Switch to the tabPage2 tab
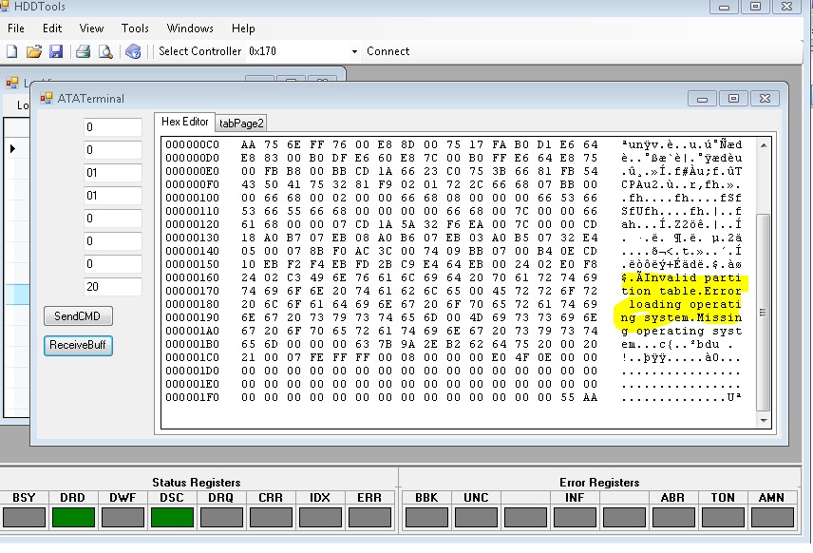 (241, 123)
